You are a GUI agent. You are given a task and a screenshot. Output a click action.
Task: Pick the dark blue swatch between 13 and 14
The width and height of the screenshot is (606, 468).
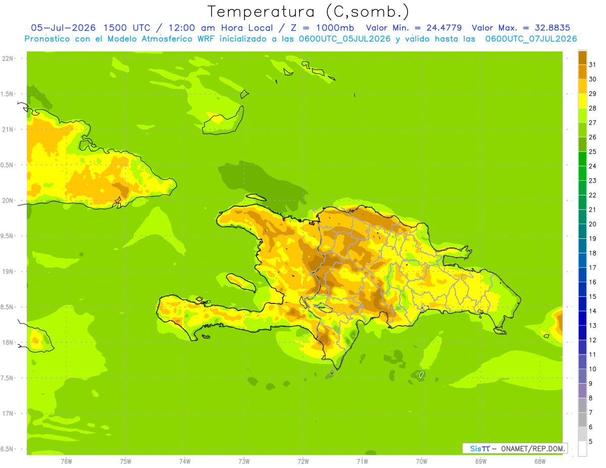[583, 318]
